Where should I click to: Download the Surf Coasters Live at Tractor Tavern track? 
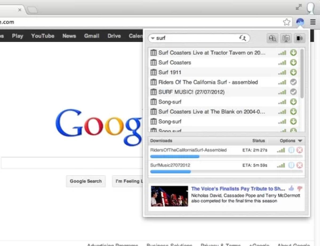[293, 53]
